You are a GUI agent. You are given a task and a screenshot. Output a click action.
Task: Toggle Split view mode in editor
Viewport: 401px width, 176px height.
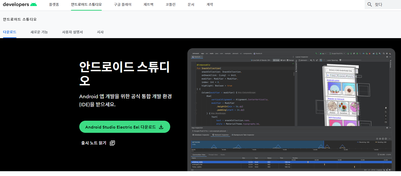click(283, 60)
